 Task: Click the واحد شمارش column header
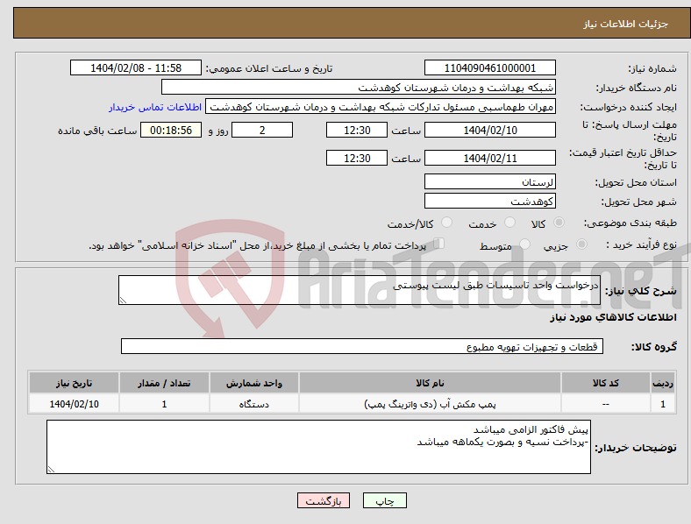tap(253, 383)
